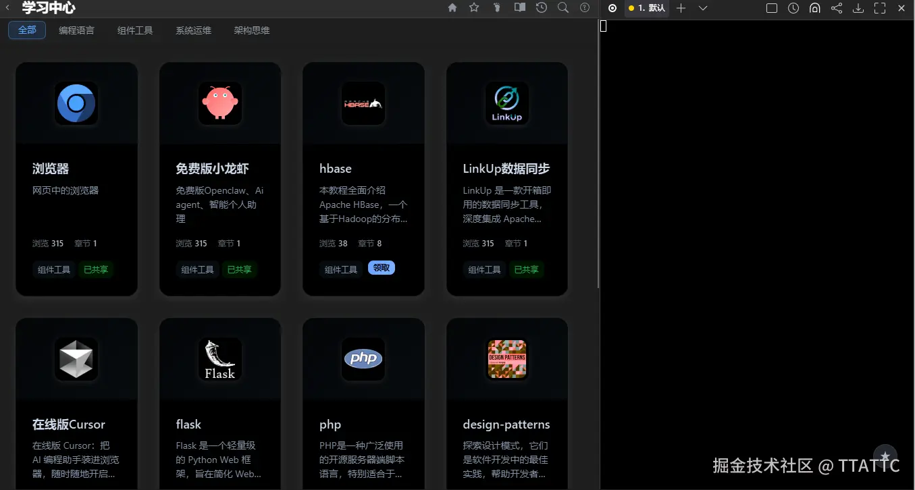This screenshot has height=490, width=915.
Task: Click the hbase card's 章节 8 chapter count
Action: pyautogui.click(x=370, y=244)
